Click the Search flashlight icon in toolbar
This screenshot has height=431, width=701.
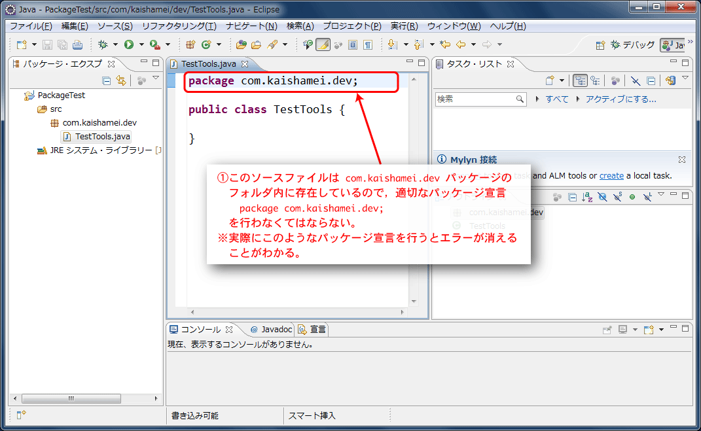[272, 44]
